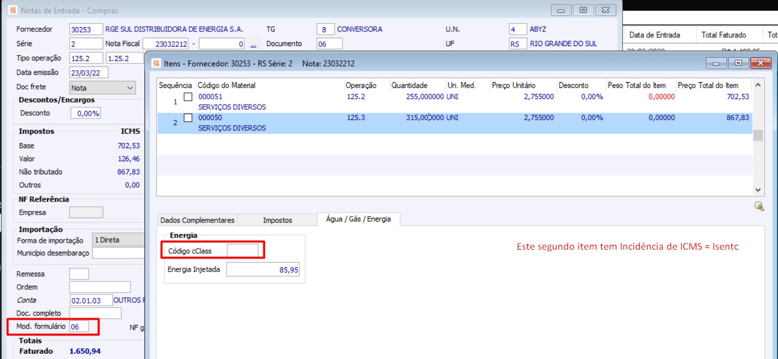Open the Forma de importação dropdown
Viewport: 778px width, 359px height.
[118, 240]
